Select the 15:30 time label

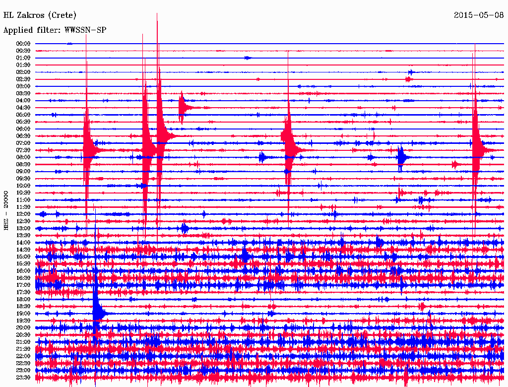click(23, 264)
